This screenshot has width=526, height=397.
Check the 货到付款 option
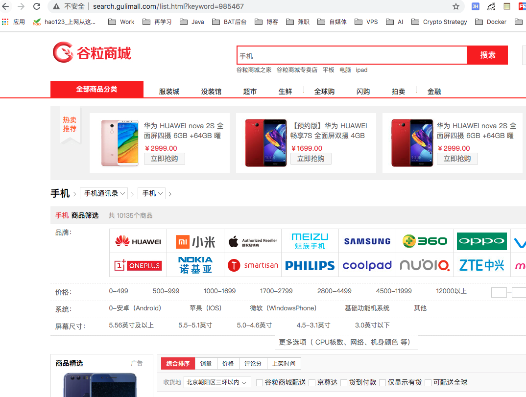pyautogui.click(x=344, y=383)
